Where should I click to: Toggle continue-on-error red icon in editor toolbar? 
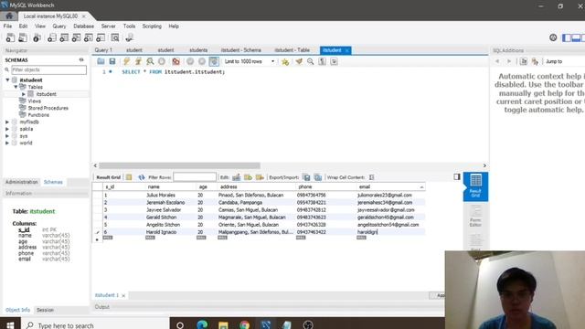tap(175, 61)
